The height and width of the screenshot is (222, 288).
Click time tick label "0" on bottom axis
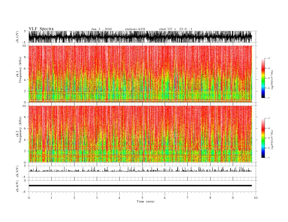click(x=29, y=198)
